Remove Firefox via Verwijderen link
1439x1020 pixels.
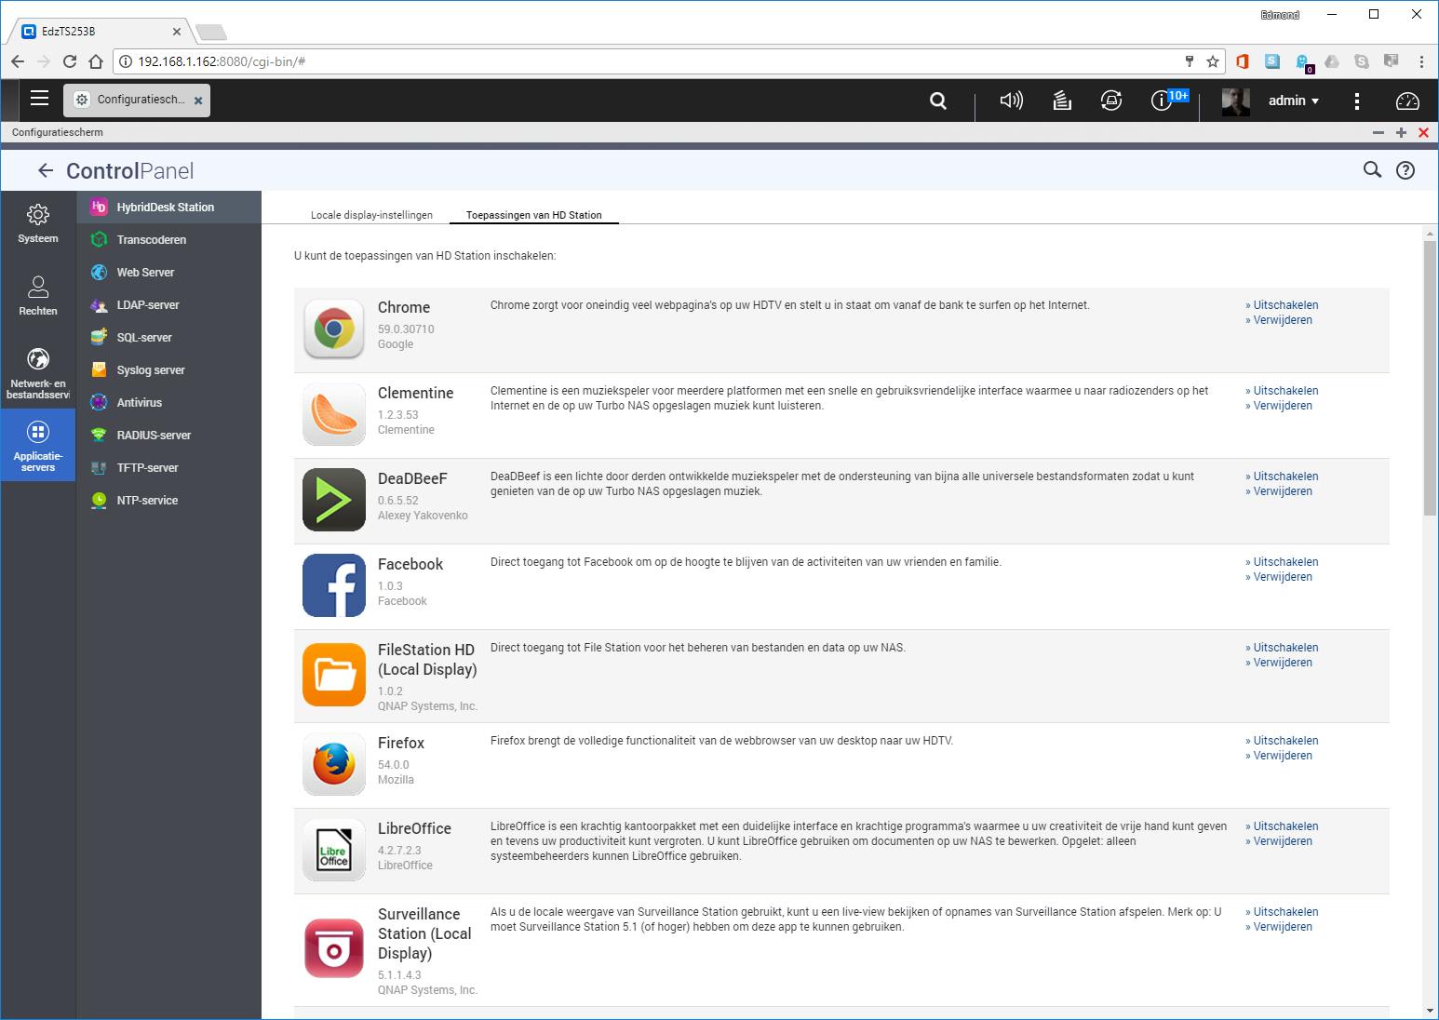tap(1279, 756)
